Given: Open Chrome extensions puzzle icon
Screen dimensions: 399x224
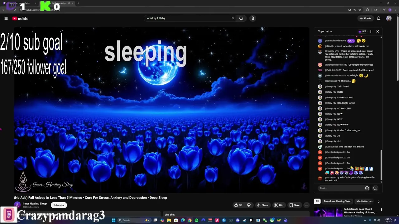Looking at the screenshot, I should 368,10.
